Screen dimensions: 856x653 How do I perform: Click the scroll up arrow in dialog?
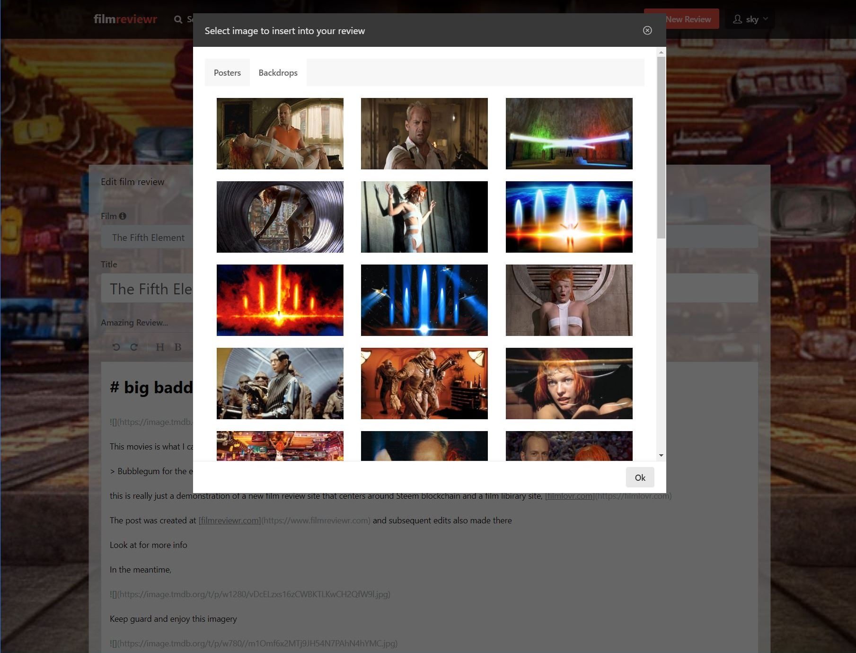[x=661, y=52]
